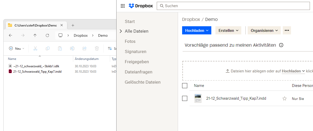Tick the select-all checkbox beside Name header
This screenshot has width=313, height=131.
185,86
